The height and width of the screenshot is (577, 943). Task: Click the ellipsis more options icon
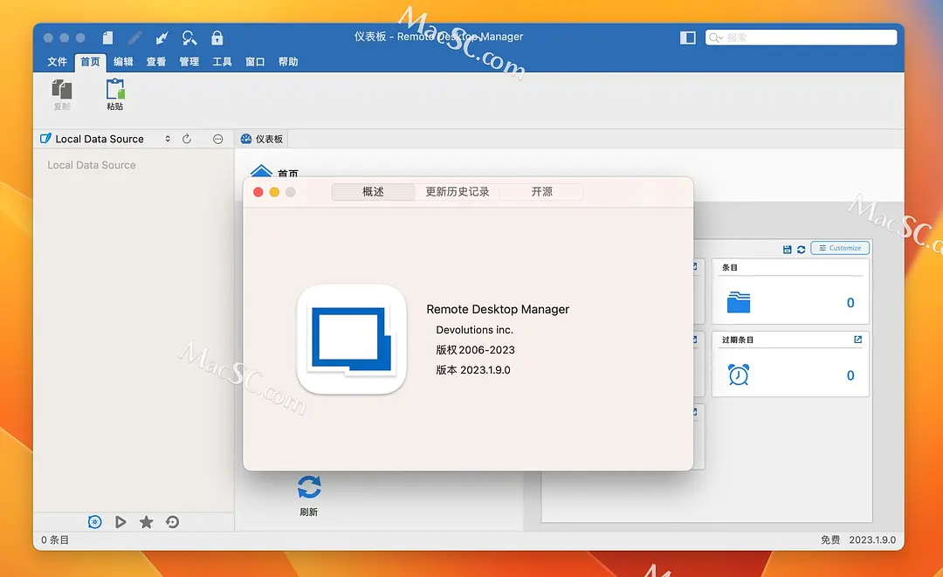pos(217,139)
